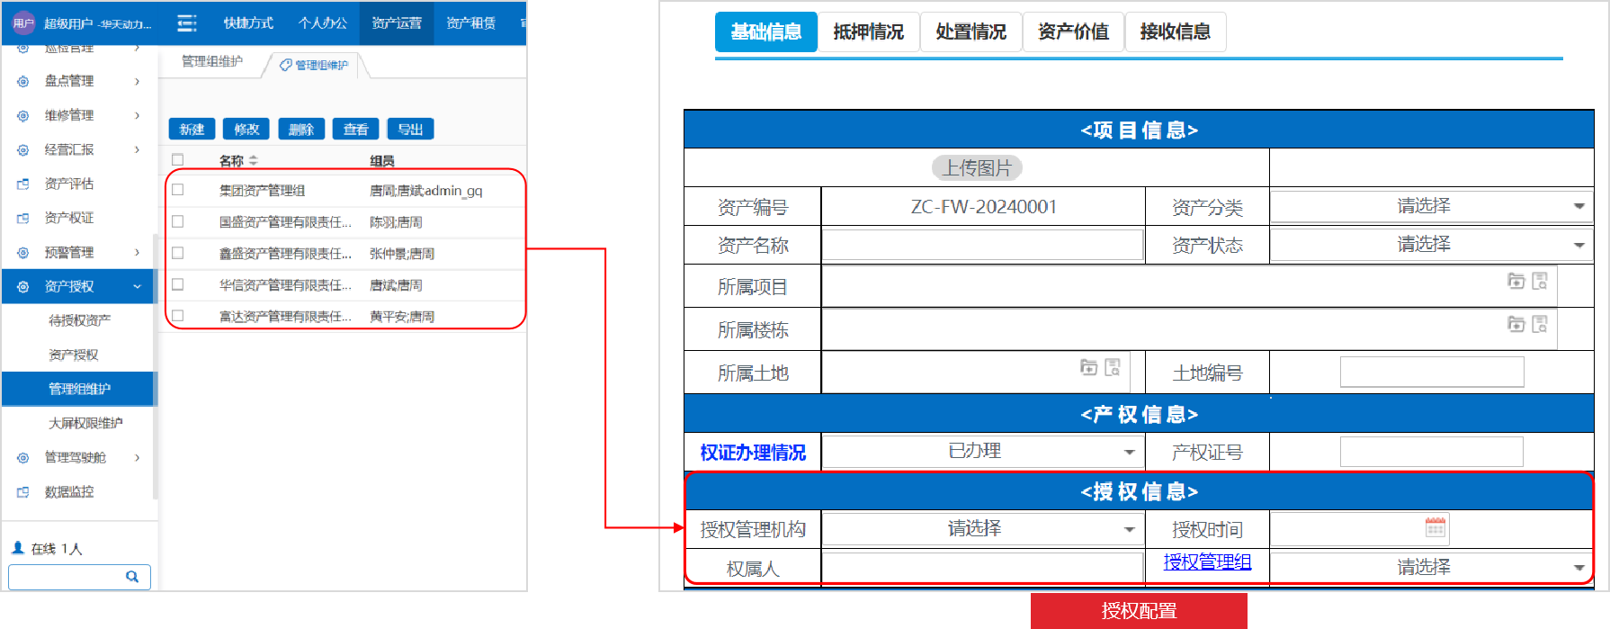
Task: Open the 快捷方式 top menu
Action: (248, 23)
